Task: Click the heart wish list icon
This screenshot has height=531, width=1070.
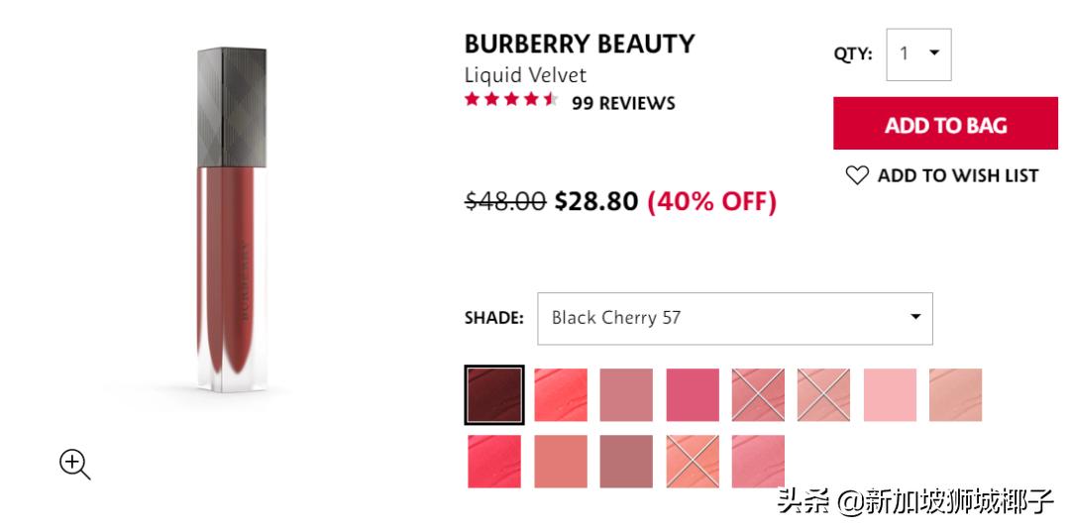Action: pyautogui.click(x=856, y=175)
